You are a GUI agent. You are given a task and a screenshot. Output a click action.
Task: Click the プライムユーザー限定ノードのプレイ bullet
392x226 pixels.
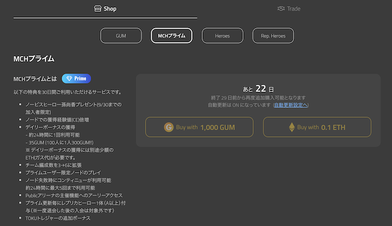point(63,173)
